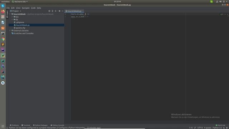Open the Problems tool window
This screenshot has width=229, height=129.
pyautogui.click(x=14, y=125)
